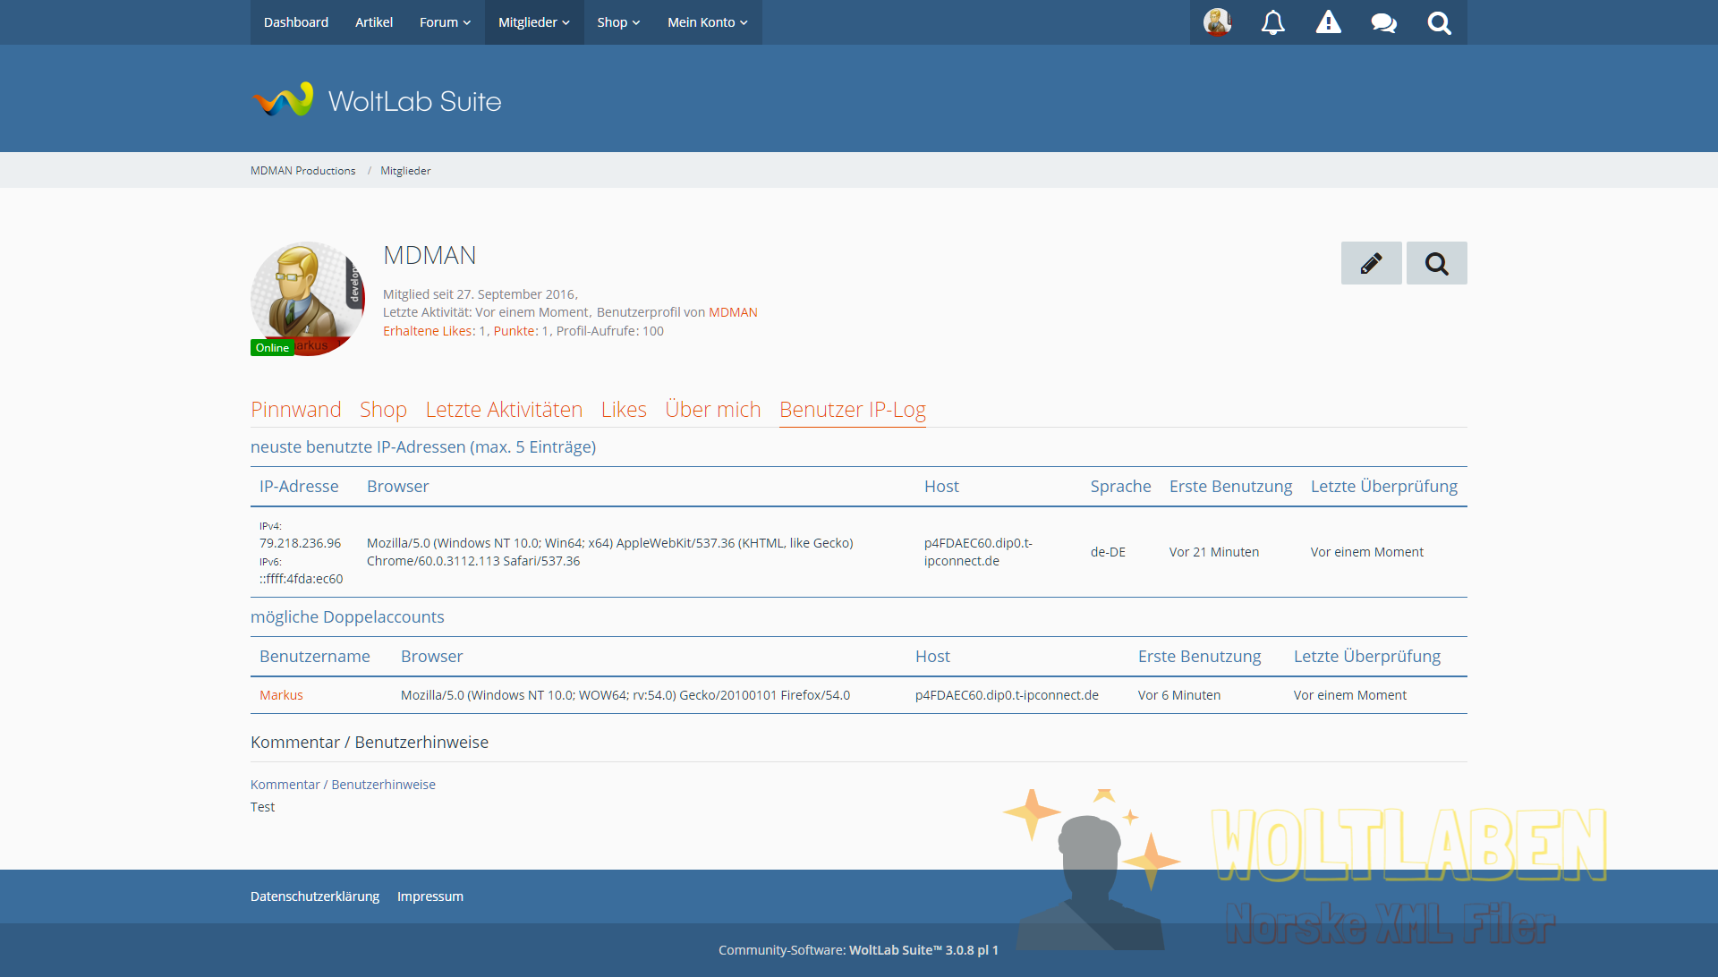Screen dimensions: 1718x977
Task: Expand the Forum dropdown menu
Action: pyautogui.click(x=445, y=22)
